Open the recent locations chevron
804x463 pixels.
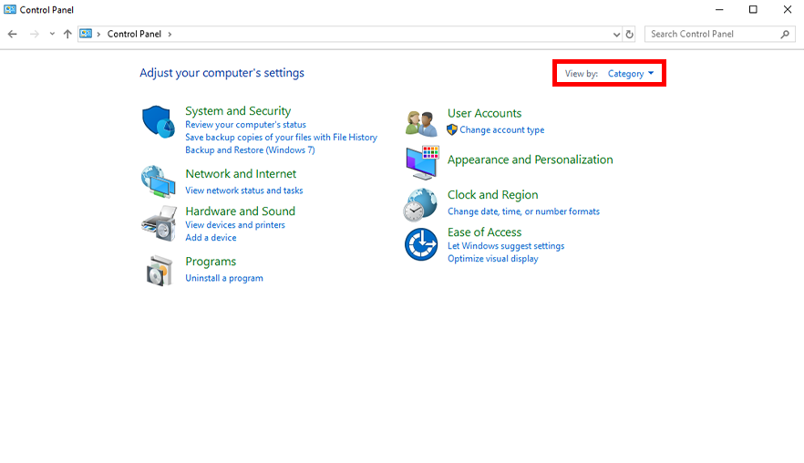(52, 35)
